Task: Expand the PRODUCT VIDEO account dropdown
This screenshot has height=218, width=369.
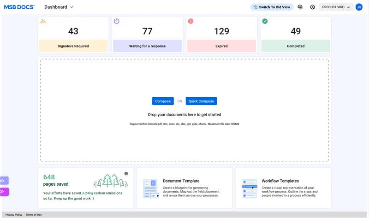Action: point(336,7)
